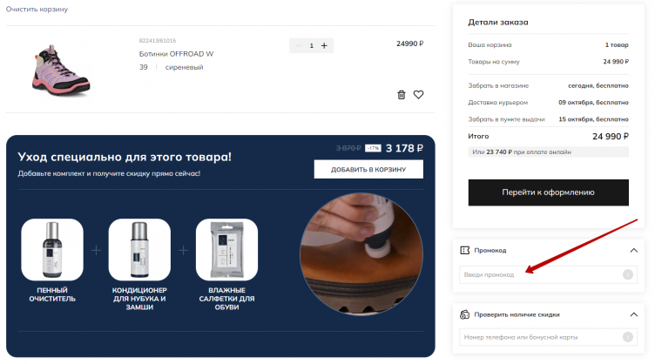Click the КОНДИЦИОНЕР ДЛЯ НУБУКА И ЗАМШИ caption
Screen dimensions: 655x364
point(139,299)
